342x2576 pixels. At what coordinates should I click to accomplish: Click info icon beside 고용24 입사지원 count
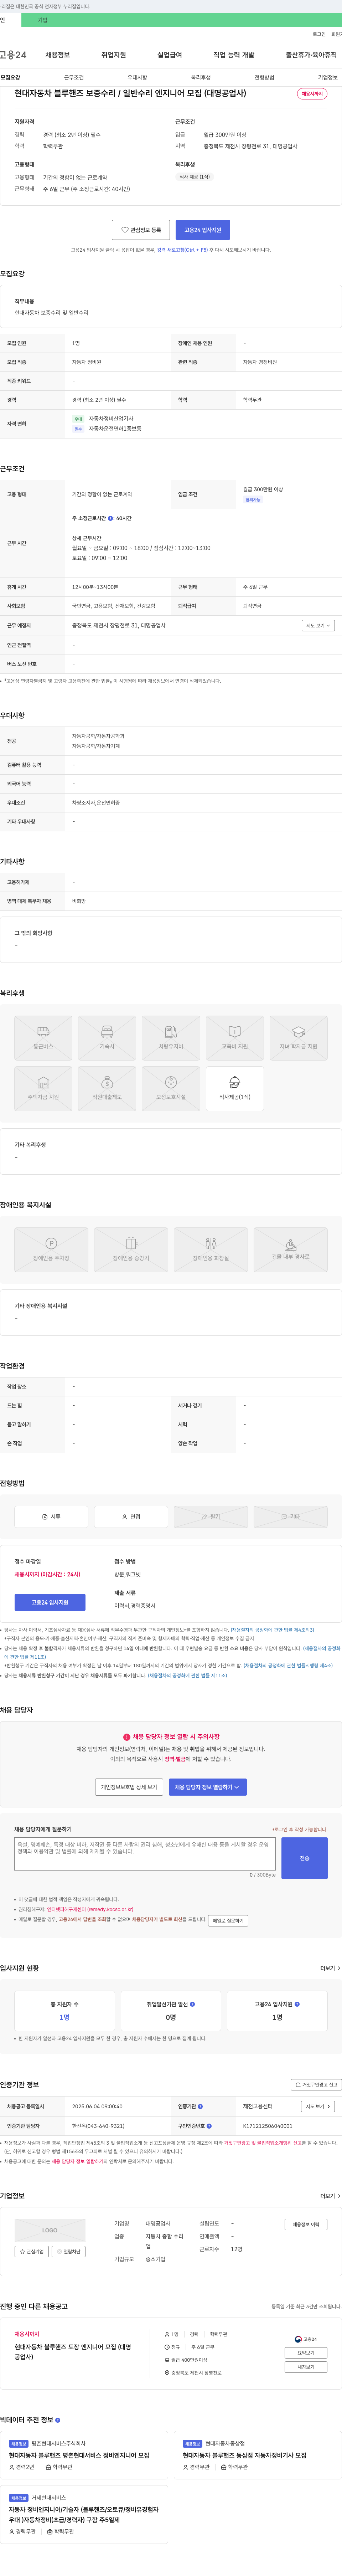pyautogui.click(x=297, y=2004)
